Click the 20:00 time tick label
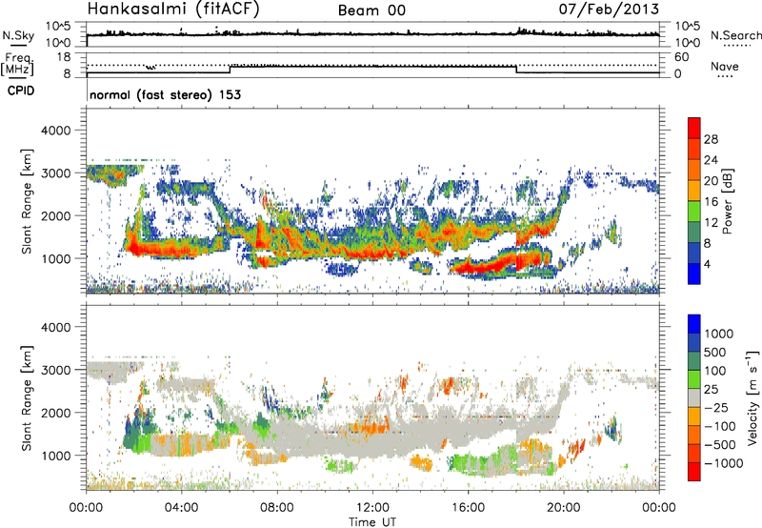Image resolution: width=762 pixels, height=528 pixels. (564, 508)
